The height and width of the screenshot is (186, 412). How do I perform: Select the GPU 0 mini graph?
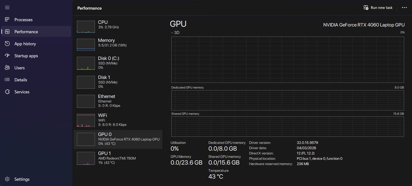(x=86, y=139)
